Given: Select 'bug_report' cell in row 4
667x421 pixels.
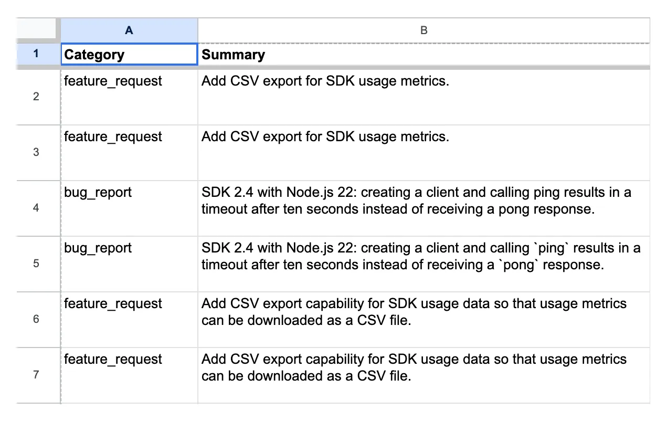Looking at the screenshot, I should click(130, 208).
